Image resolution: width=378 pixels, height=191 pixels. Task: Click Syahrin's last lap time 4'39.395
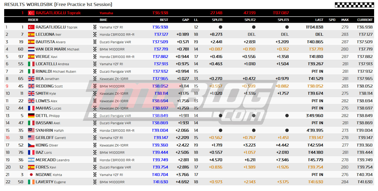pos(315,130)
